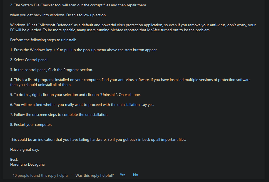Click step 7 about onscreen uninstallation steps
The width and height of the screenshot is (269, 182).
coord(59,115)
